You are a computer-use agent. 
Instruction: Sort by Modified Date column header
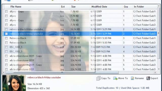pos(99,7)
